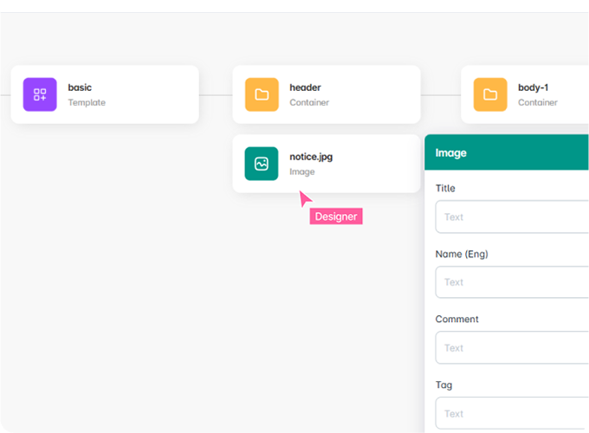589x433 pixels.
Task: Open the notice.jpg node by its filename
Action: point(311,157)
